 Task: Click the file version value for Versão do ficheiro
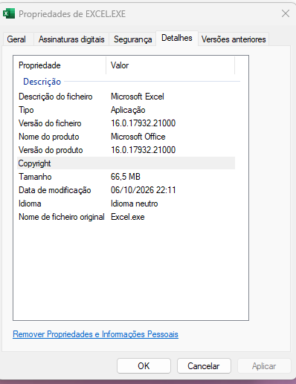pyautogui.click(x=144, y=123)
